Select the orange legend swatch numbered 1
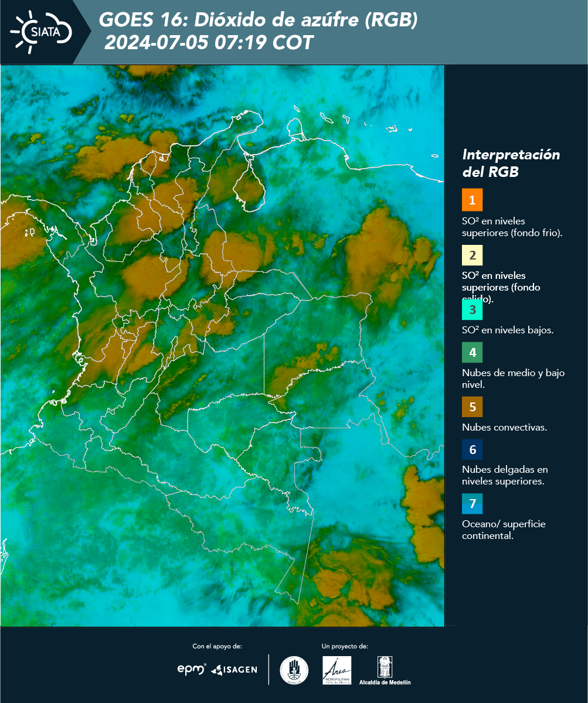The image size is (588, 703). [x=472, y=200]
